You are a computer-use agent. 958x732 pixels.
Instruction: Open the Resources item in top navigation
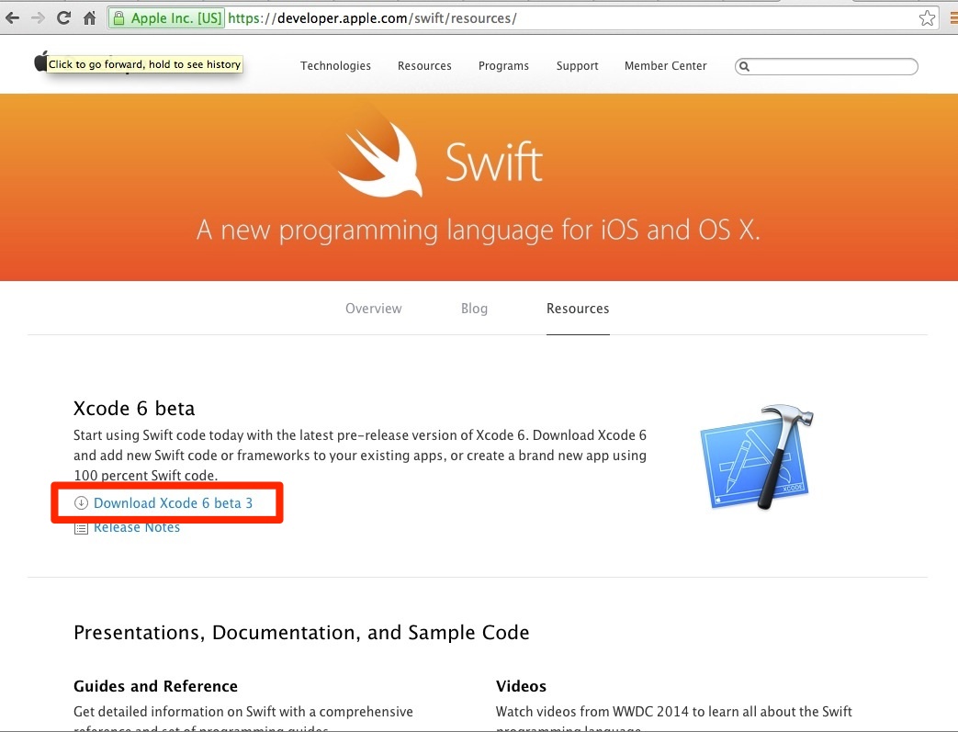point(424,65)
